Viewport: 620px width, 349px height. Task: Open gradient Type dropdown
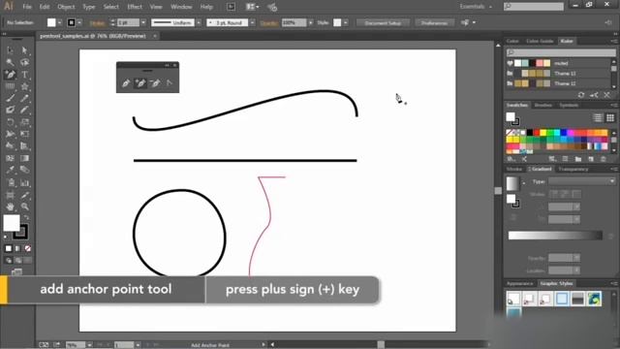(x=581, y=181)
